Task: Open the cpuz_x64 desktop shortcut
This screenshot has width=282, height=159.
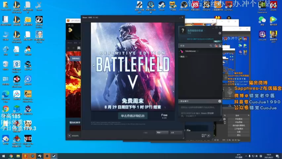Action: [262, 36]
